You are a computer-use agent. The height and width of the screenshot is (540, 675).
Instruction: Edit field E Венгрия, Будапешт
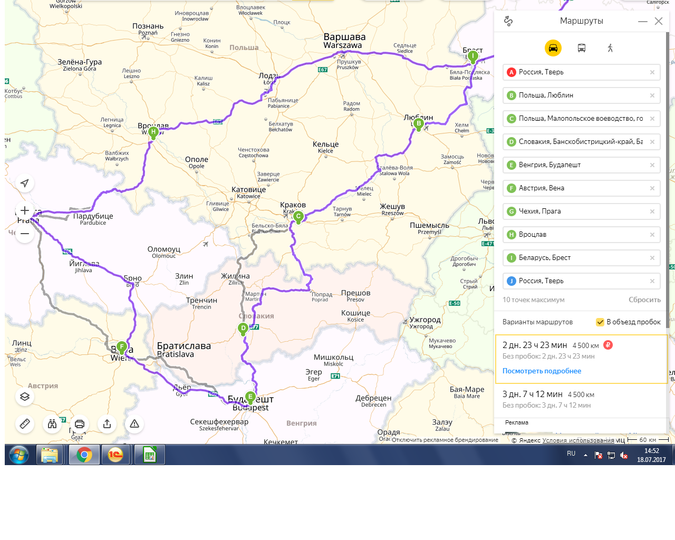[581, 165]
